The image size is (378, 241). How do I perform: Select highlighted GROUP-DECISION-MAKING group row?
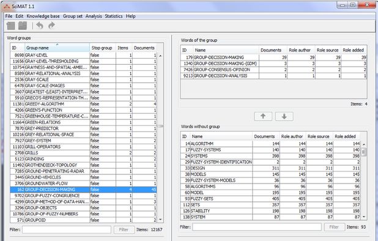[83, 190]
